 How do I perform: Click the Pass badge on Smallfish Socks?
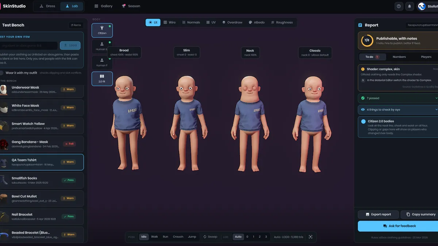click(x=69, y=180)
